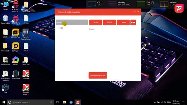
Task: Close the Droid4X multi manager window
Action: [138, 11]
